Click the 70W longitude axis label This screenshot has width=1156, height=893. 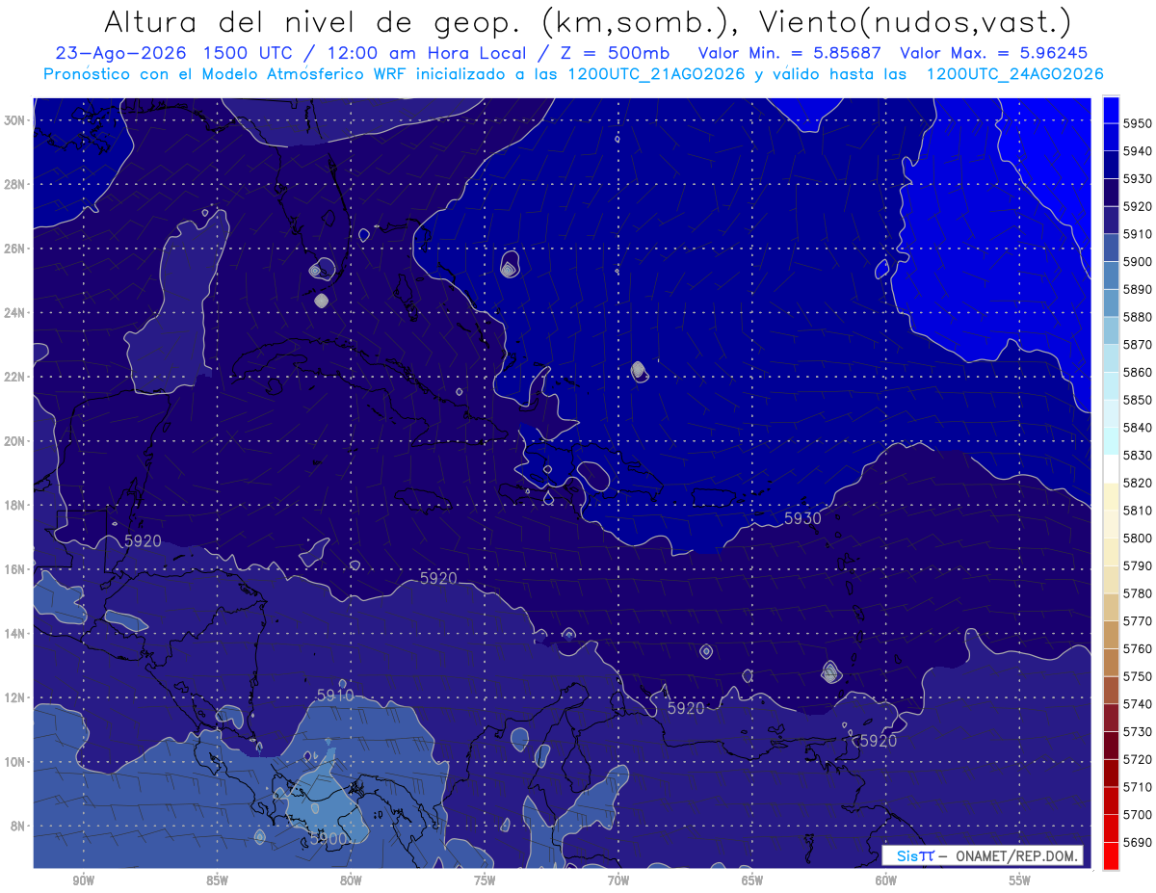click(618, 880)
